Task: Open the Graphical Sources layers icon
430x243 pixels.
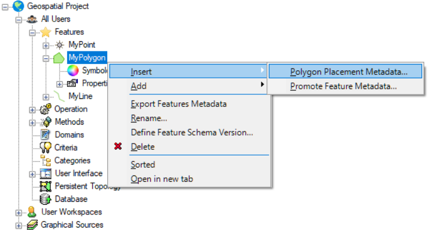Action: click(x=32, y=225)
